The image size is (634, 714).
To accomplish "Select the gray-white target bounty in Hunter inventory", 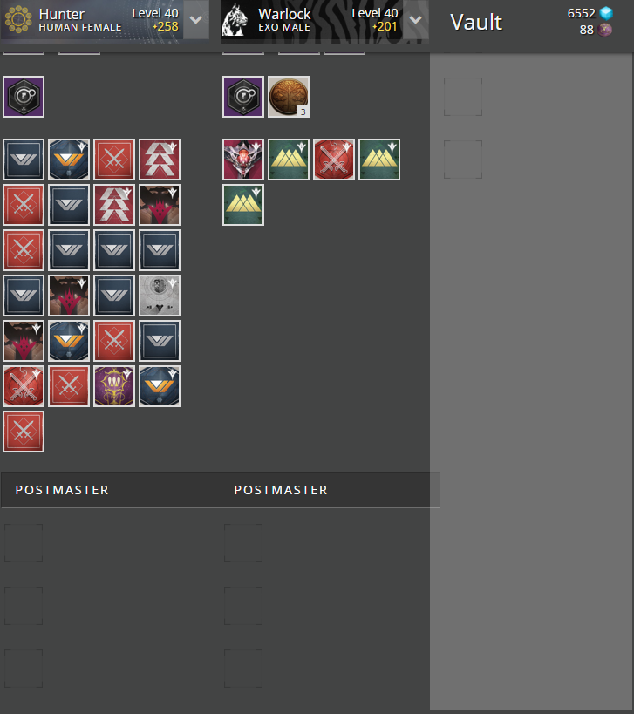I will [x=160, y=296].
